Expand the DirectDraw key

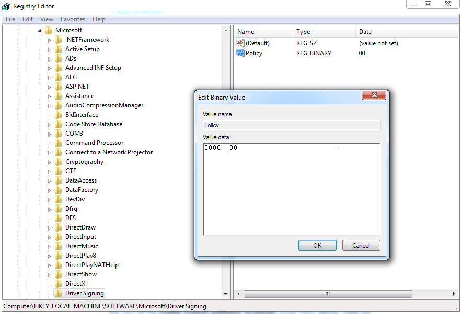point(50,228)
